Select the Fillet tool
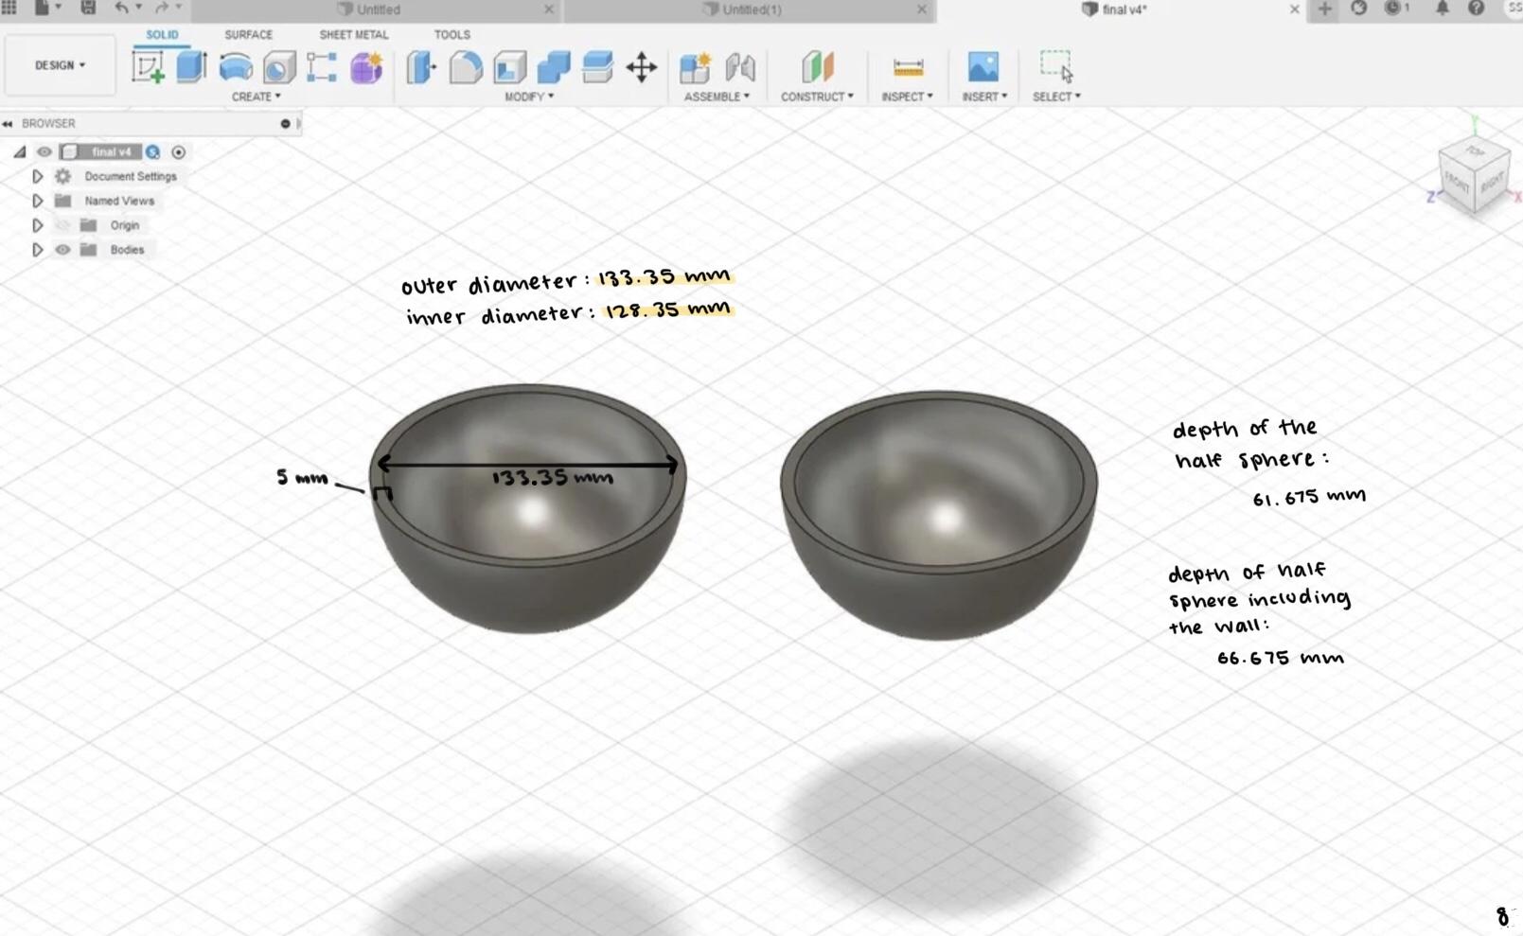1523x936 pixels. [x=465, y=67]
